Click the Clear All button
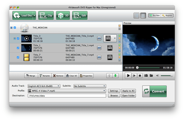Viewport: 184px width, 120px height. pos(72,76)
